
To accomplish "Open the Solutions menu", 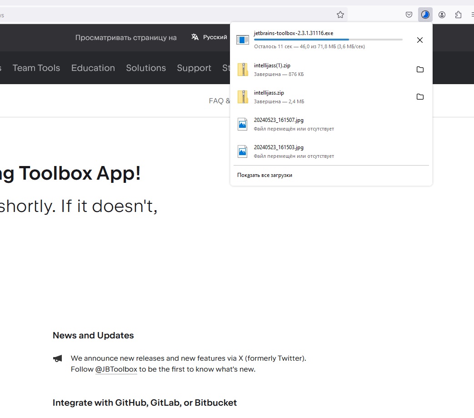I will [x=146, y=68].
